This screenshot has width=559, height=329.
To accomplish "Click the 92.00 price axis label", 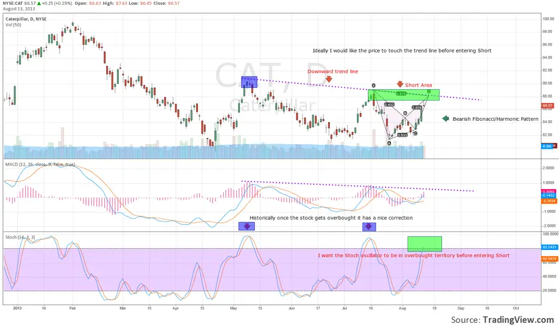I will coord(548,71).
